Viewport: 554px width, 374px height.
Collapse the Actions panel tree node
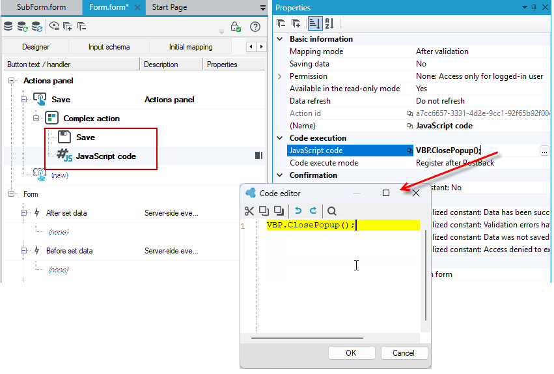point(11,81)
